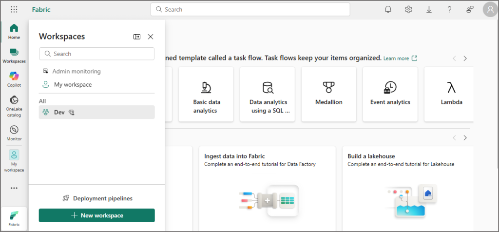The height and width of the screenshot is (232, 499).
Task: Close the Workspaces panel
Action: click(x=151, y=37)
